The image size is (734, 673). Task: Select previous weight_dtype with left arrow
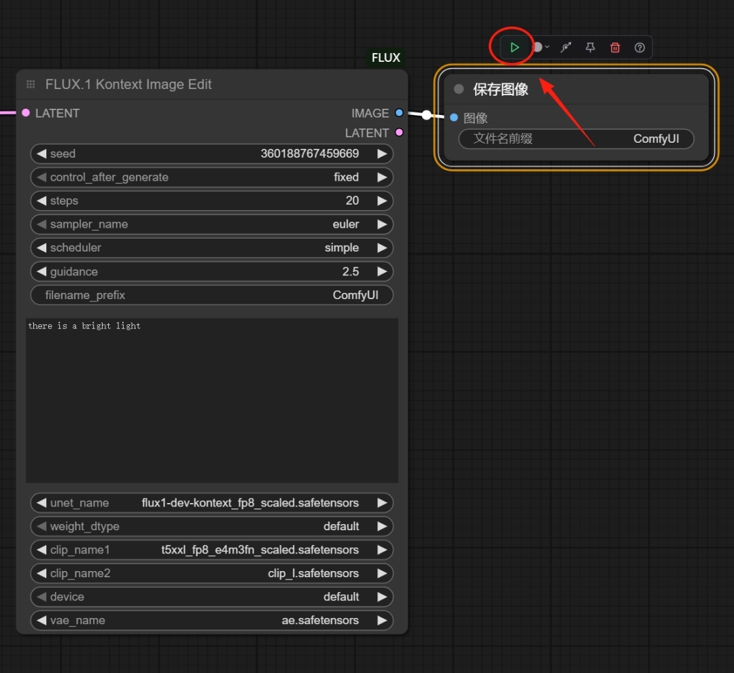point(41,526)
